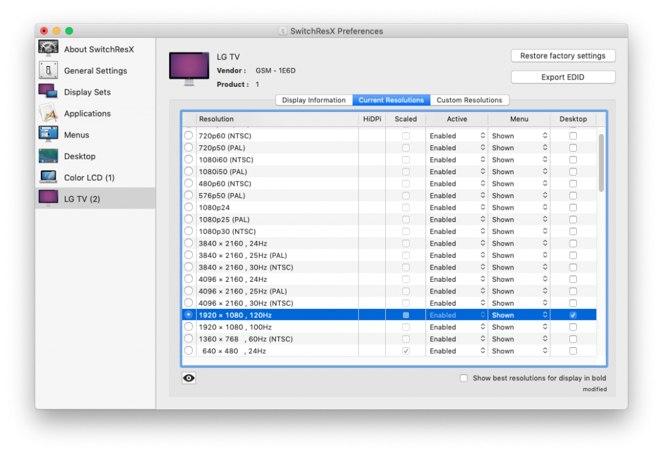Click the eye icon below the resolutions list

pos(189,378)
